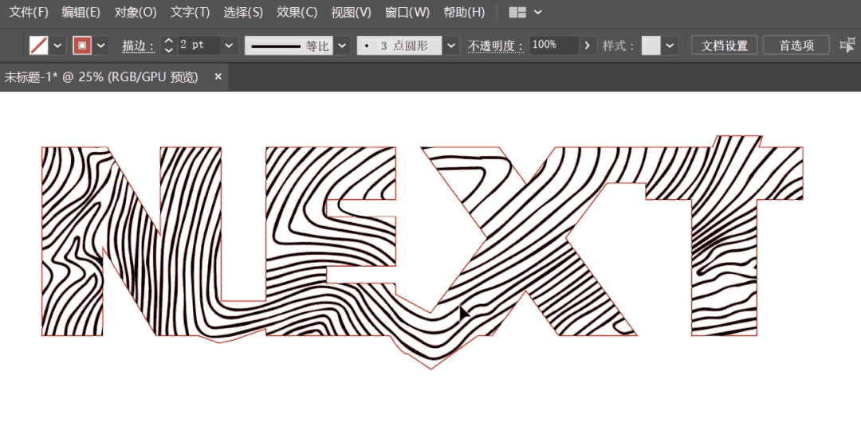Click the 2 pt stroke weight field

pos(199,45)
